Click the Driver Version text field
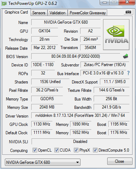 pos(80,115)
